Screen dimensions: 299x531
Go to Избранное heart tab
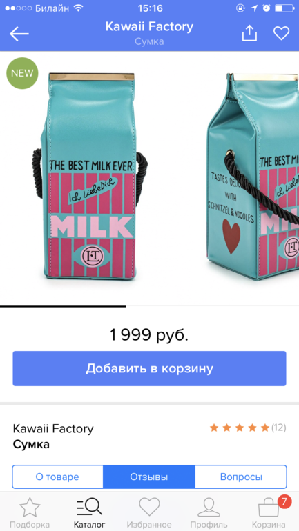(149, 512)
